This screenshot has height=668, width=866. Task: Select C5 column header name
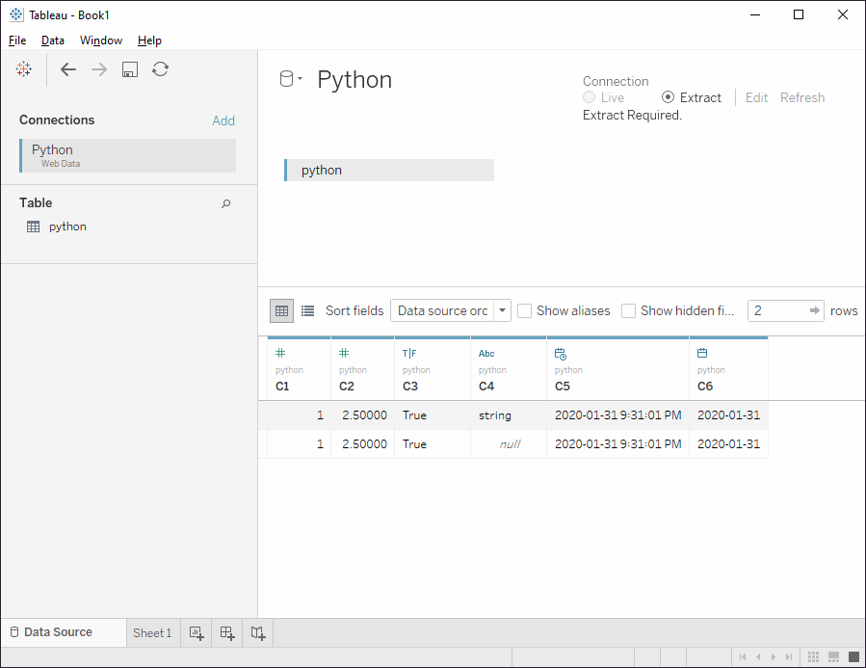tap(563, 387)
